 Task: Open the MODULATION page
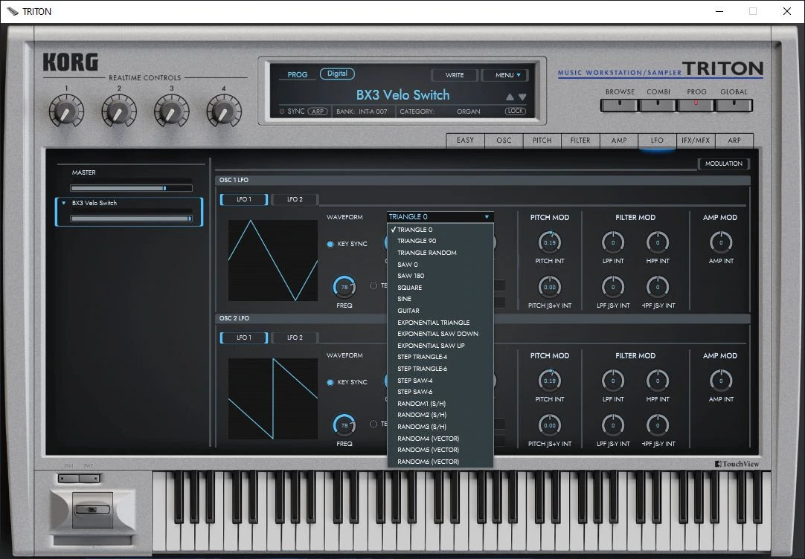pos(723,164)
